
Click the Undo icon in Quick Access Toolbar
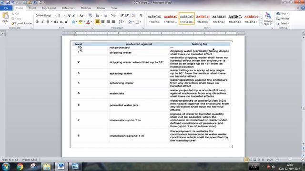click(x=13, y=2)
